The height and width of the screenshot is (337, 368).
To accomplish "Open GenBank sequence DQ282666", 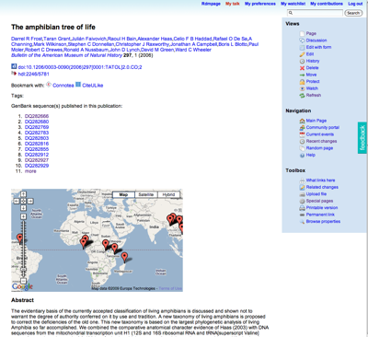I will 37,116.
